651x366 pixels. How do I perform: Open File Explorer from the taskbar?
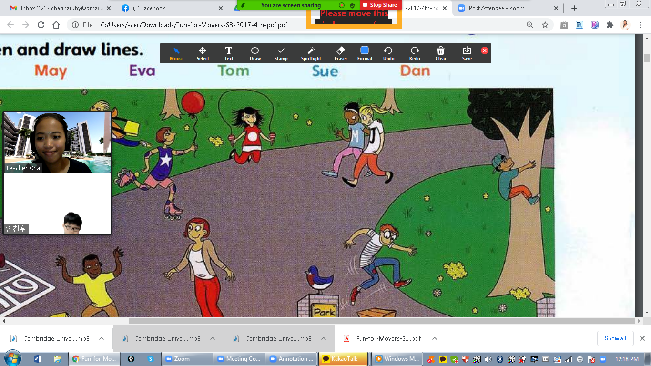57,359
